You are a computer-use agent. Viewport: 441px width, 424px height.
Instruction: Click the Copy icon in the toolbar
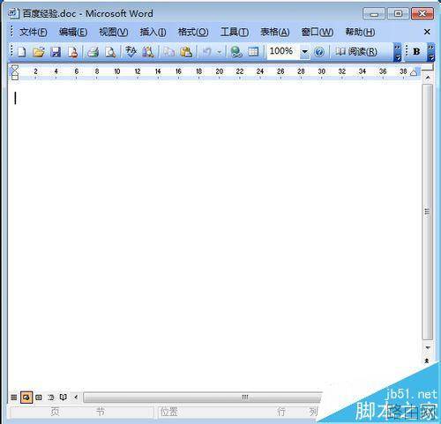point(169,52)
